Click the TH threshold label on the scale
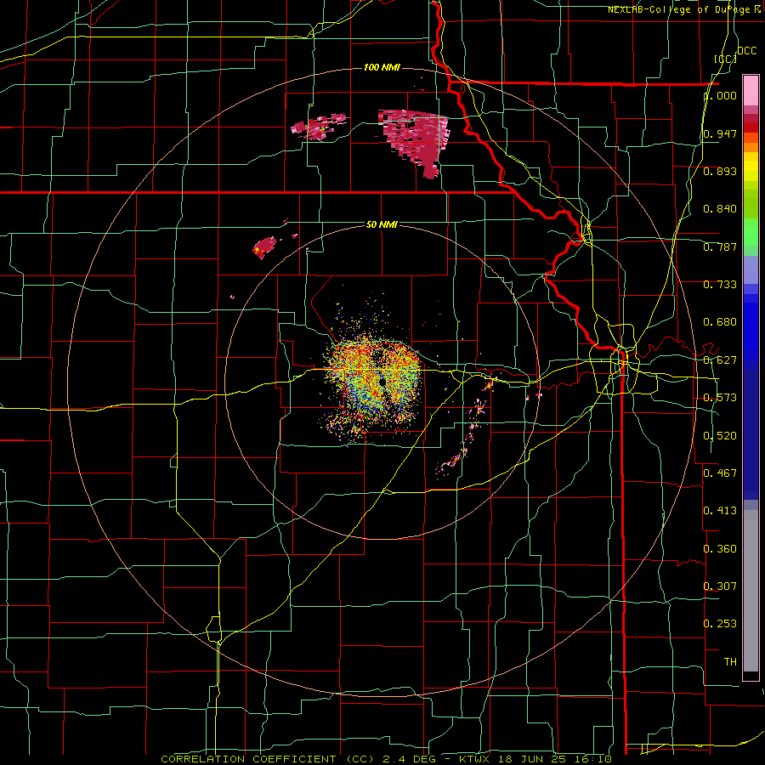The width and height of the screenshot is (765, 765). [730, 662]
